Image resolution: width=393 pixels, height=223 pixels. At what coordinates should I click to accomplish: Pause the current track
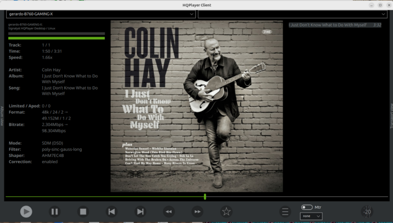click(55, 212)
